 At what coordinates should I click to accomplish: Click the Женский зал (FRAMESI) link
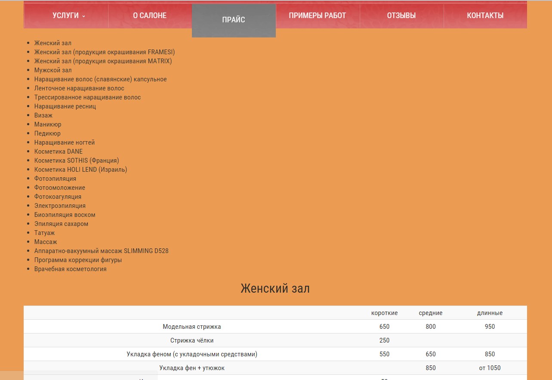click(105, 52)
